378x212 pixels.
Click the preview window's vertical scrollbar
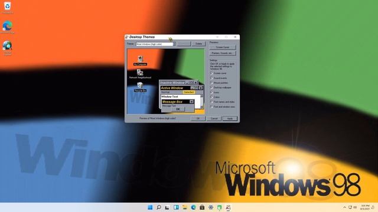tap(201, 101)
